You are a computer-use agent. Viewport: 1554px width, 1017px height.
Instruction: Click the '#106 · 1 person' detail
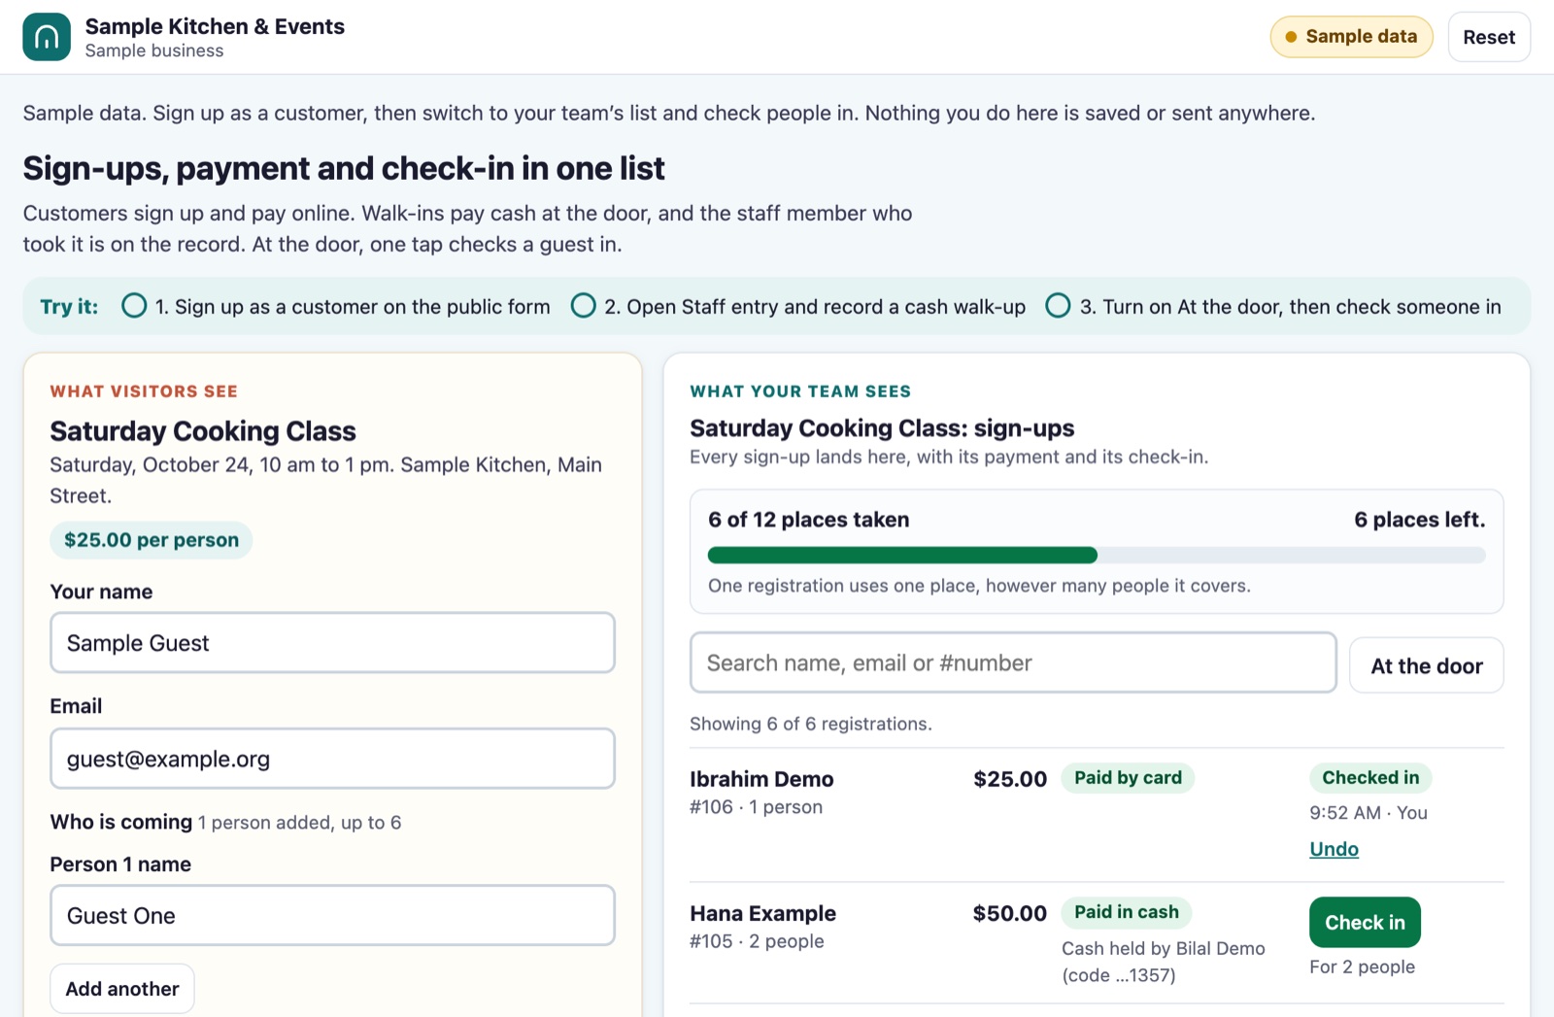(756, 807)
